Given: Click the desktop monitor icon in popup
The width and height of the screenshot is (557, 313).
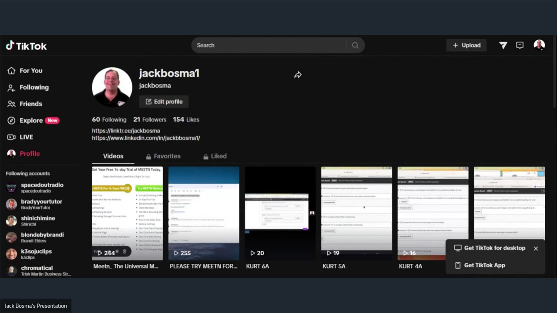Looking at the screenshot, I should [457, 248].
